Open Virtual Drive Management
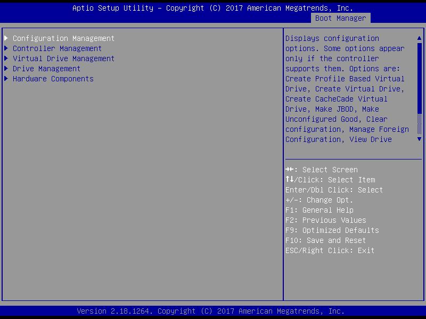The image size is (426, 319). (x=63, y=58)
